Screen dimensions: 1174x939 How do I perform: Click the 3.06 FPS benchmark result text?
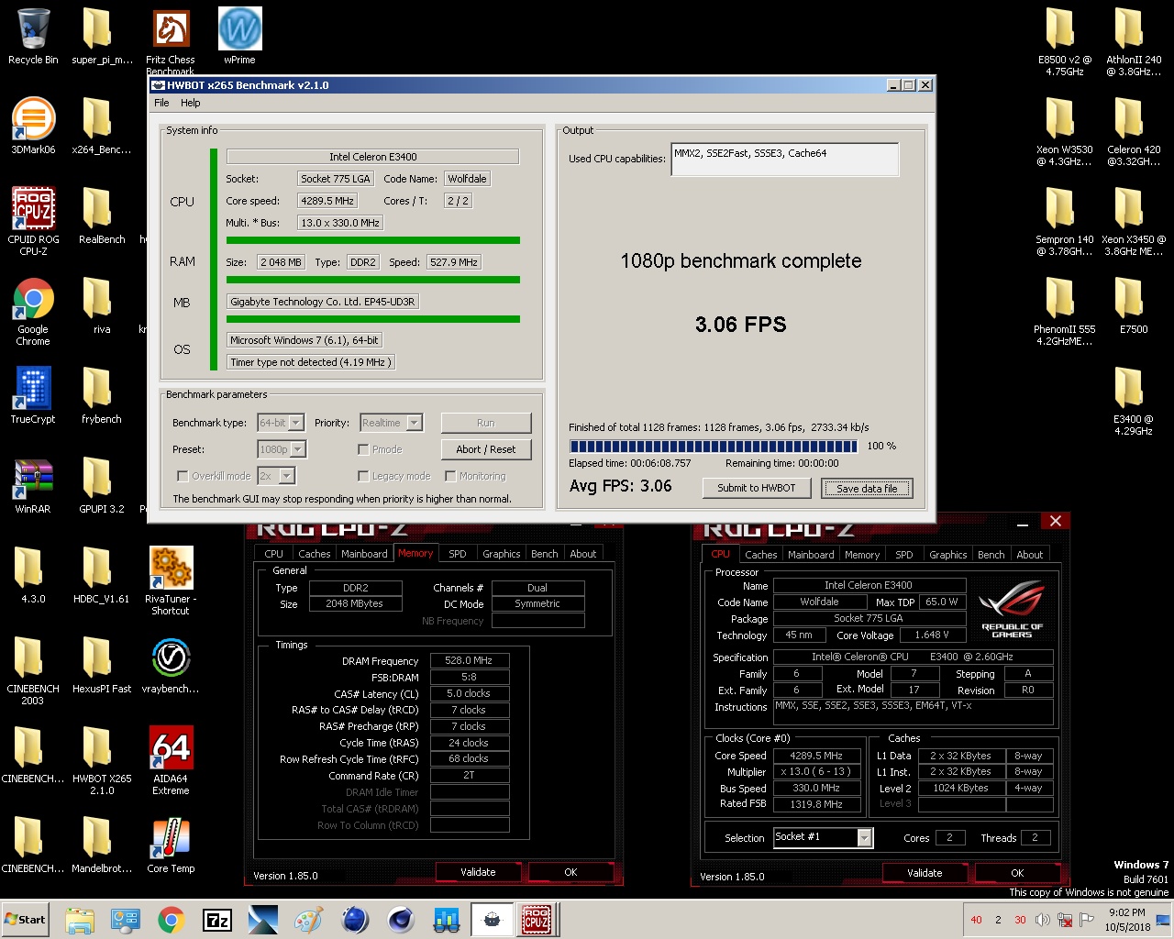pyautogui.click(x=740, y=324)
